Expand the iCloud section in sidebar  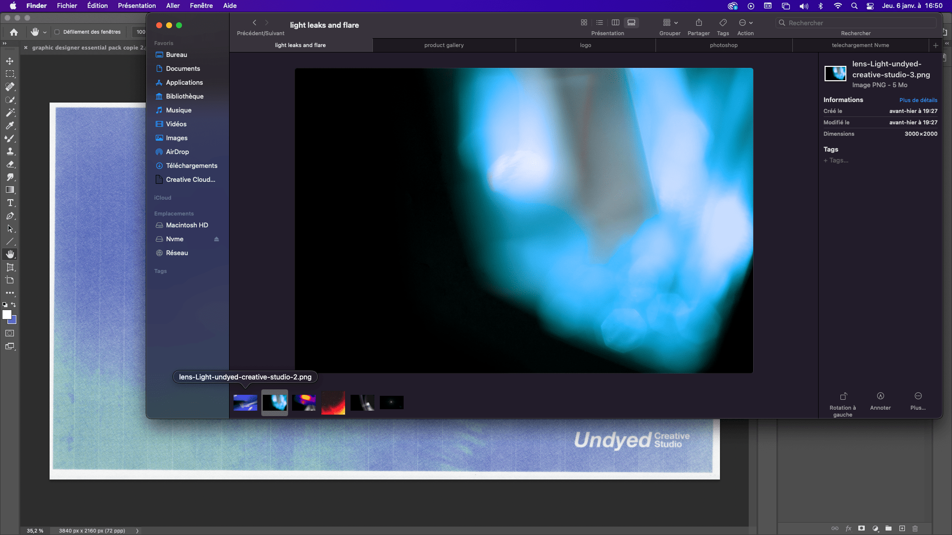(x=163, y=197)
